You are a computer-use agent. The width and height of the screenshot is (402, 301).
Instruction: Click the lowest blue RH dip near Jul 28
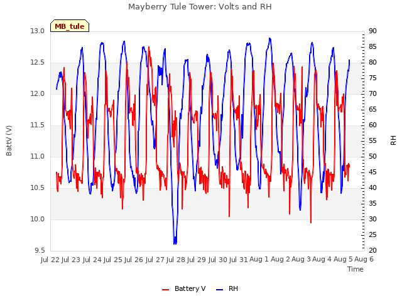[x=175, y=242]
